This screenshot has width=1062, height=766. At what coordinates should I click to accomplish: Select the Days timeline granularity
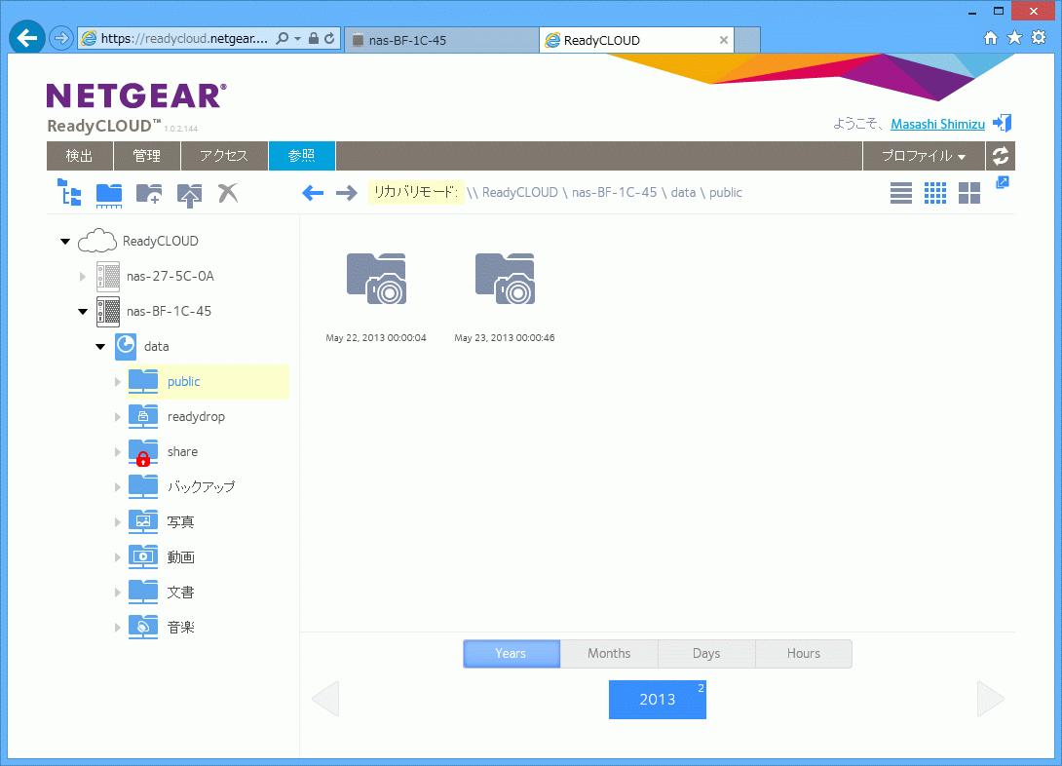(x=706, y=654)
